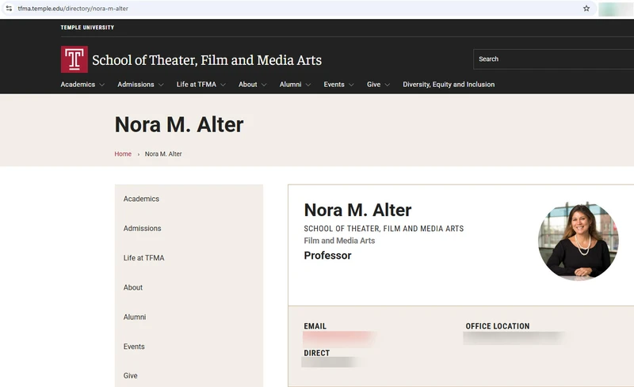Click the blurred office location value
This screenshot has height=387, width=634.
[x=514, y=338]
